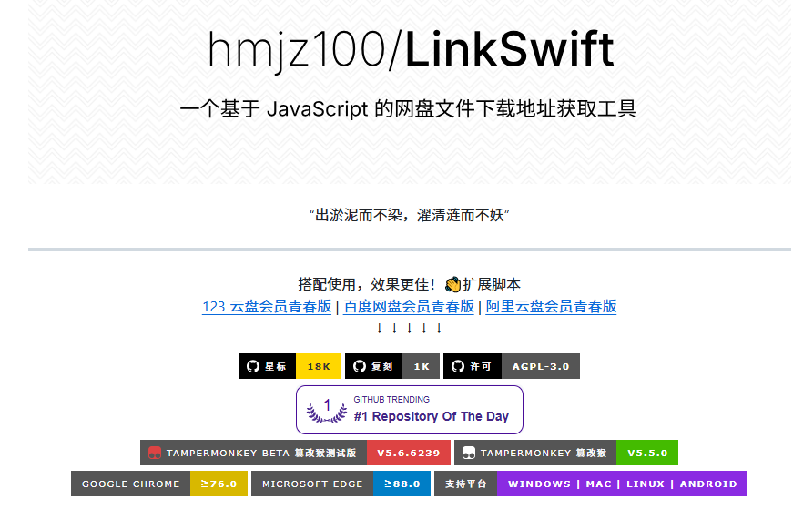
Task: Click the hmjz100/LinkSwift title
Action: coord(411,49)
